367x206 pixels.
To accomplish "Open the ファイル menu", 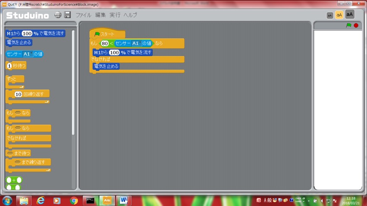I will tap(83, 15).
